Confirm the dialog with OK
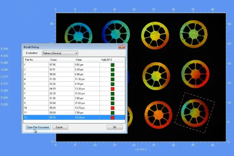The image size is (234, 156). pyautogui.click(x=115, y=127)
